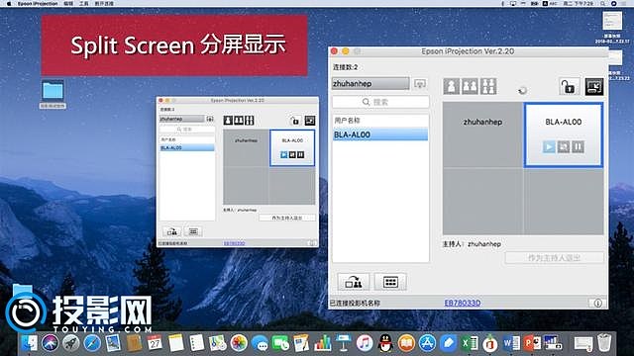Click the info icon in large window status bar
634x356 pixels.
click(x=597, y=303)
